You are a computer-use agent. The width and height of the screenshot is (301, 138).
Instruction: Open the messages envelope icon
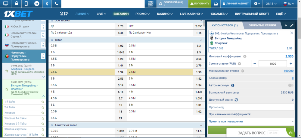(216, 4)
